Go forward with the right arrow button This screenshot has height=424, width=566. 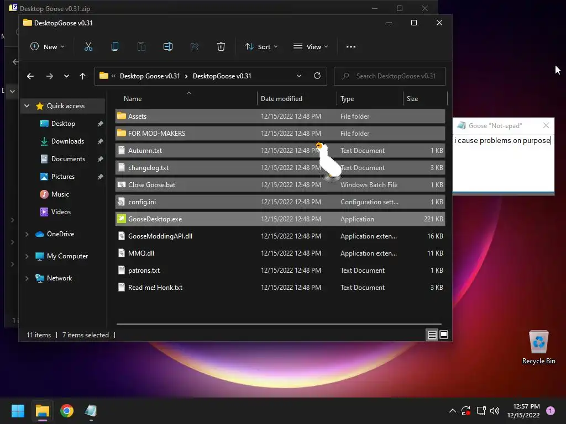click(49, 76)
